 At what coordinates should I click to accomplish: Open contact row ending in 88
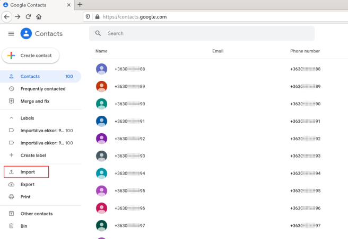point(129,69)
